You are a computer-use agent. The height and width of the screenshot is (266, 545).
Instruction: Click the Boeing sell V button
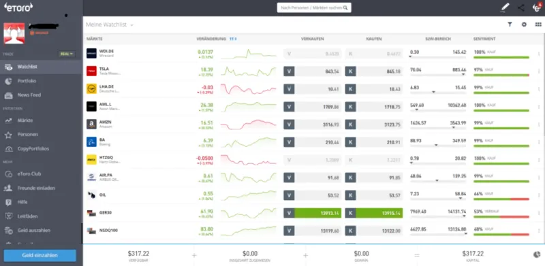pyautogui.click(x=289, y=142)
